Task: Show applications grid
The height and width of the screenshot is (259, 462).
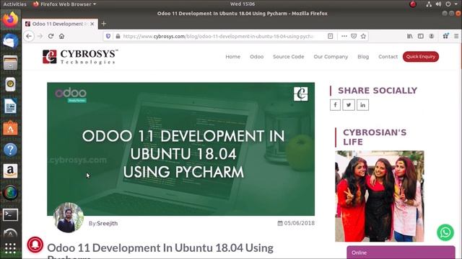Action: point(10,248)
